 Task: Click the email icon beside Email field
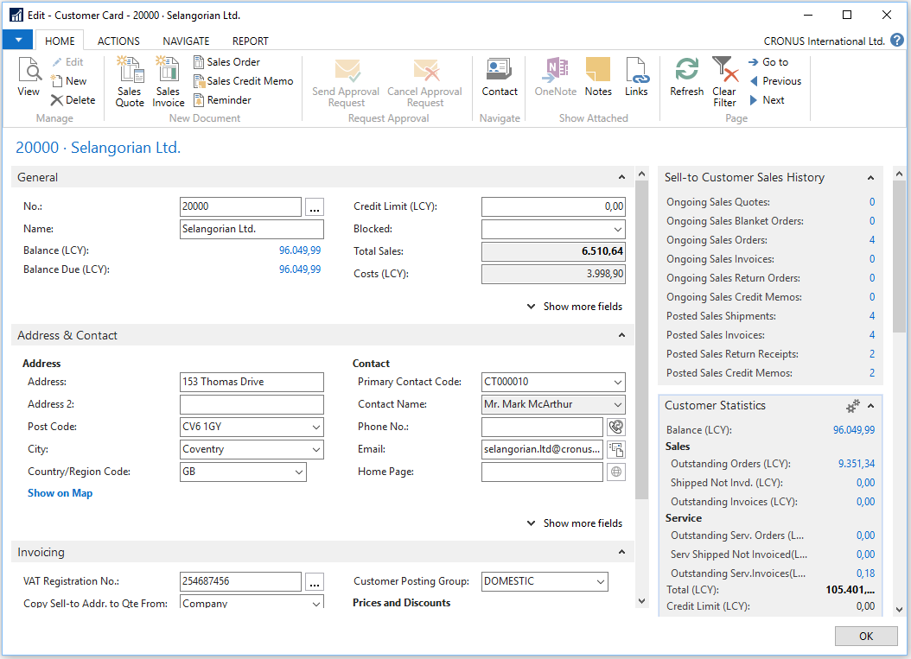pos(616,449)
